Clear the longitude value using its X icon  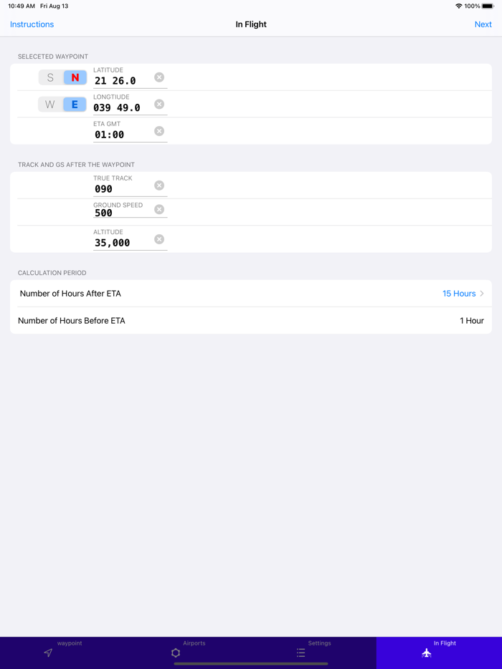point(159,104)
